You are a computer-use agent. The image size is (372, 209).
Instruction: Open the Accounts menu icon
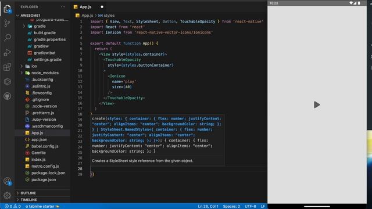(x=8, y=181)
